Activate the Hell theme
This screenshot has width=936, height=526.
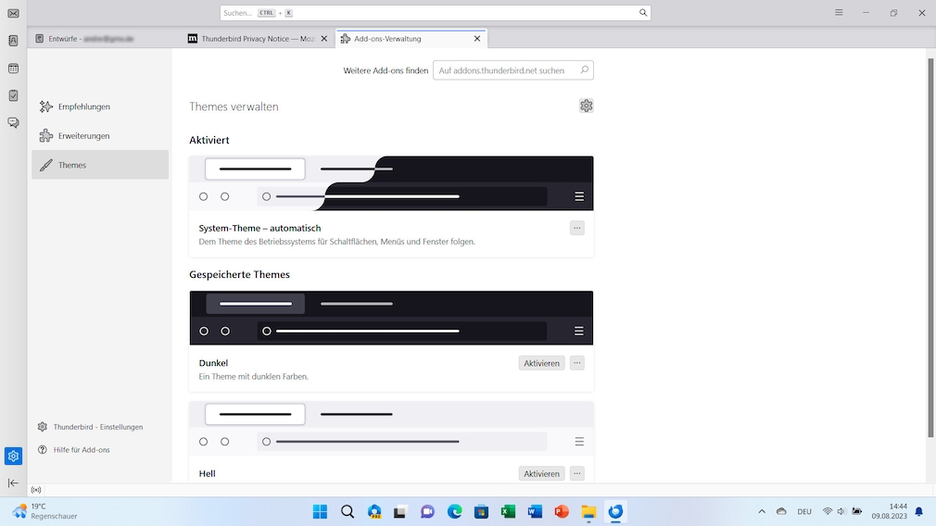tap(541, 473)
